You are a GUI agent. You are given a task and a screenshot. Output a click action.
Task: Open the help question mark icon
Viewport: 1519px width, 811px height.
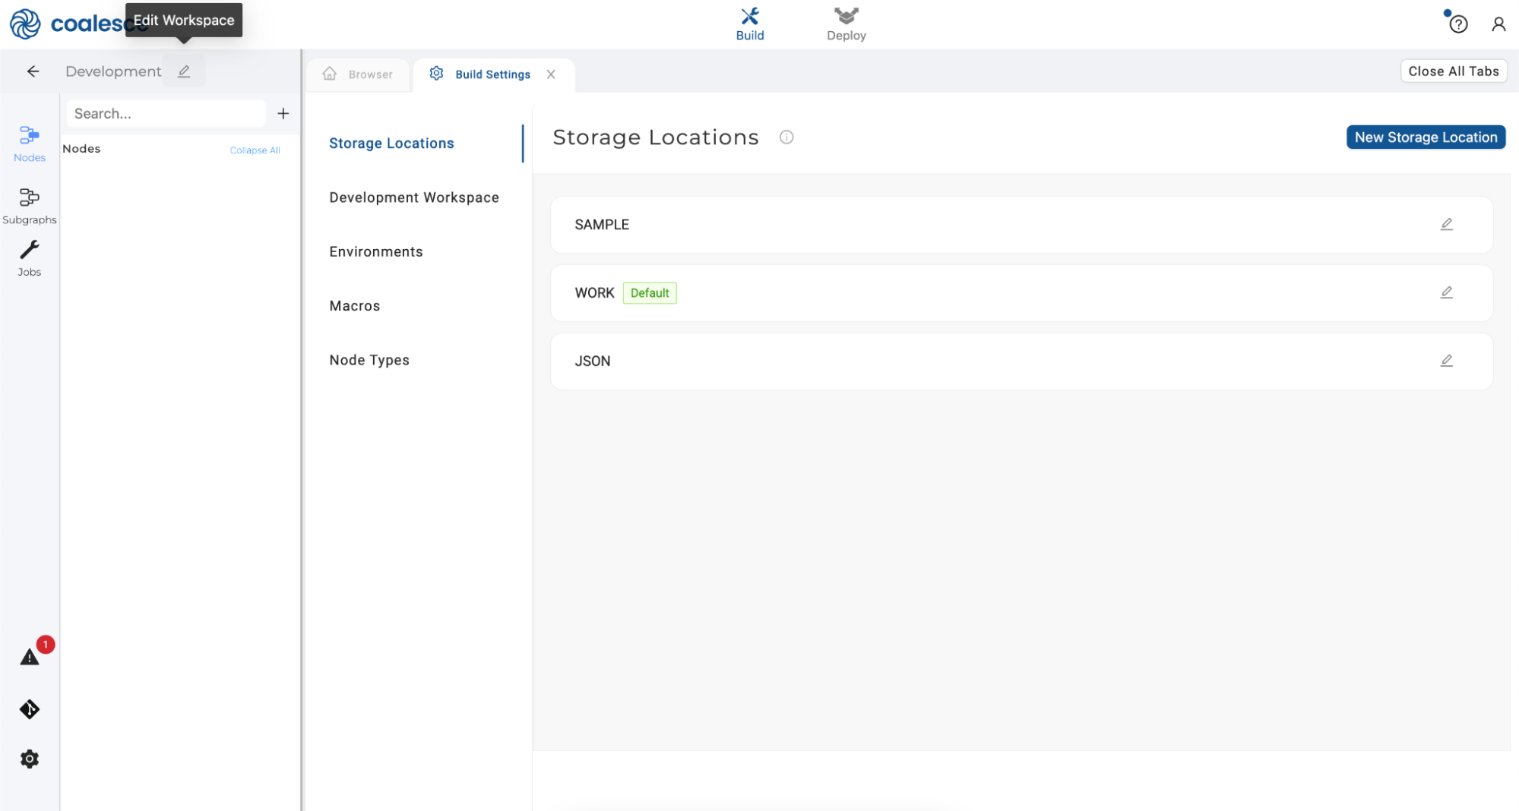(1457, 24)
